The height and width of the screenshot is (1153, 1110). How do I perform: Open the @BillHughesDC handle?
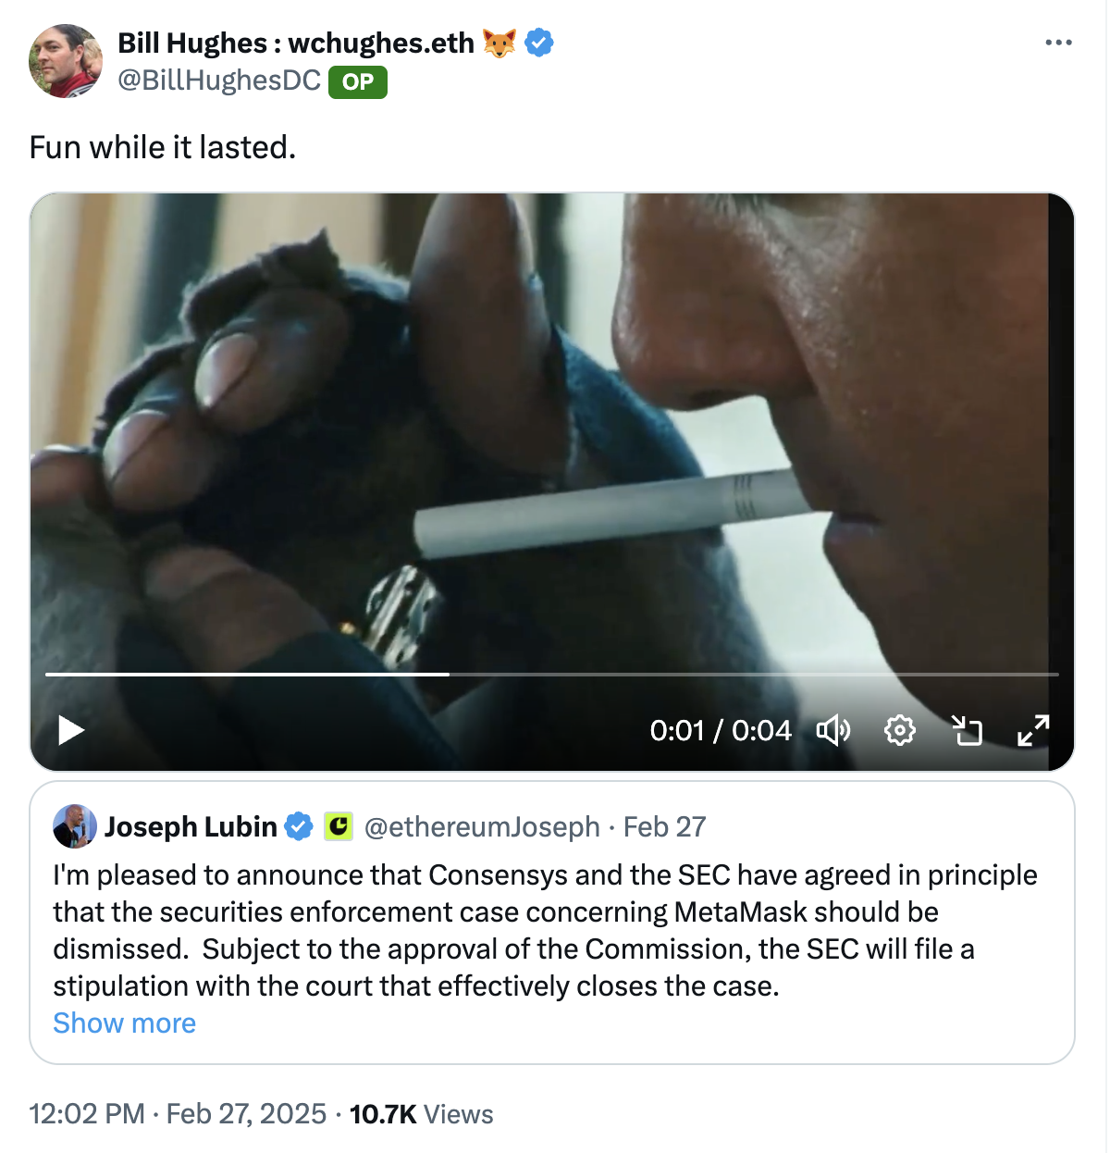(x=219, y=81)
